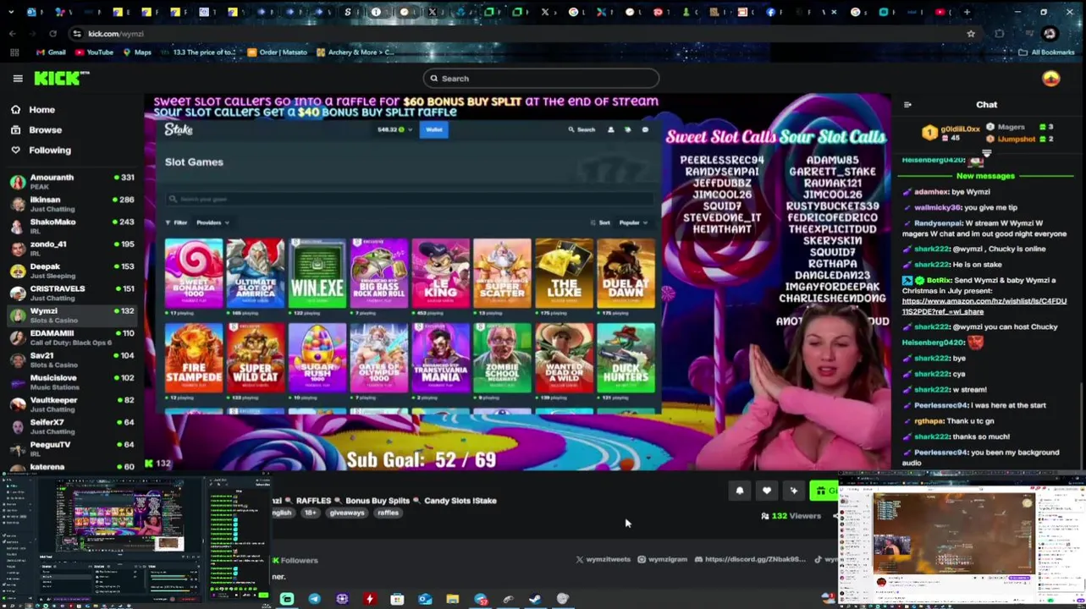1086x609 pixels.
Task: Open zondo_41 channel in sidebar
Action: [x=72, y=249]
